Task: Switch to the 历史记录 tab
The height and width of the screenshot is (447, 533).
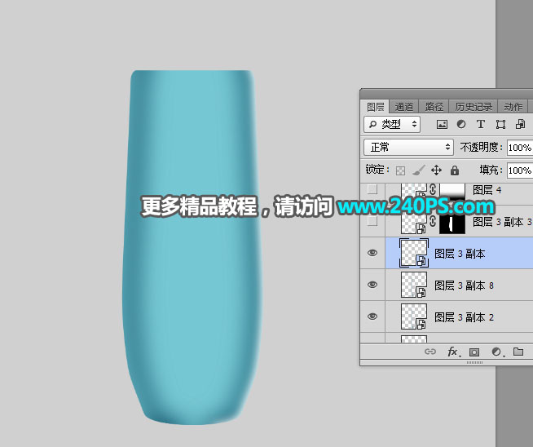Action: point(474,107)
